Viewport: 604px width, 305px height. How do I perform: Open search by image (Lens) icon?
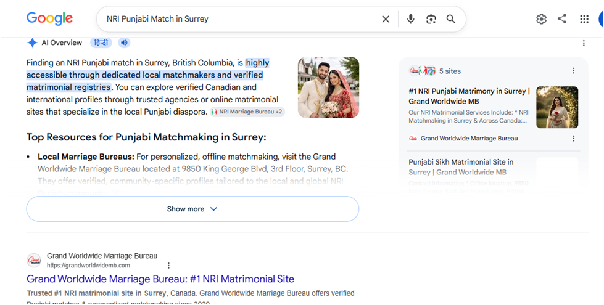pos(431,19)
